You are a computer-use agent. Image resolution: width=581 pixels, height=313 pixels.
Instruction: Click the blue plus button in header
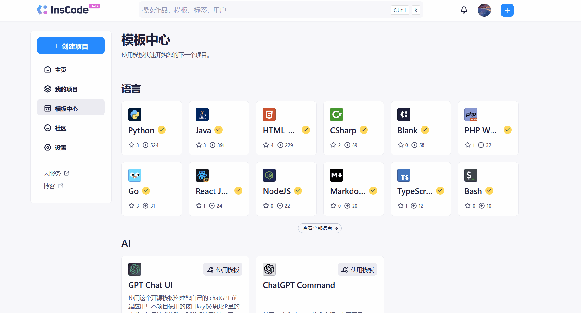[x=507, y=10]
